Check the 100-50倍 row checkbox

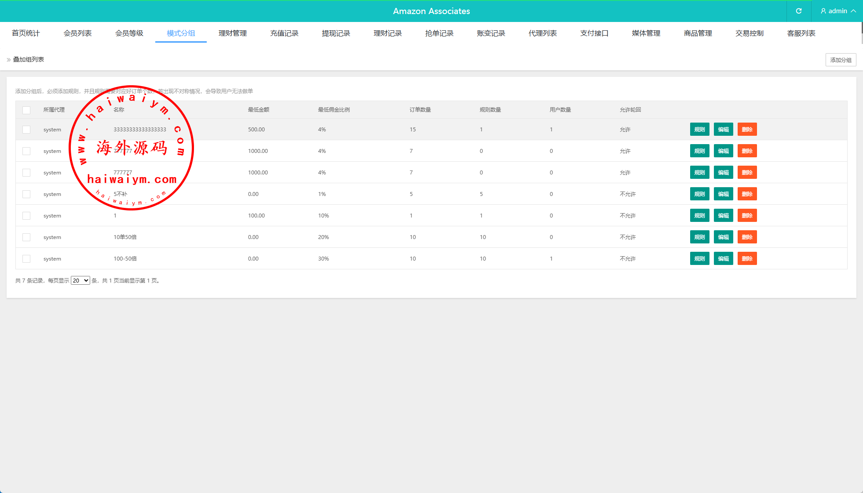(26, 259)
